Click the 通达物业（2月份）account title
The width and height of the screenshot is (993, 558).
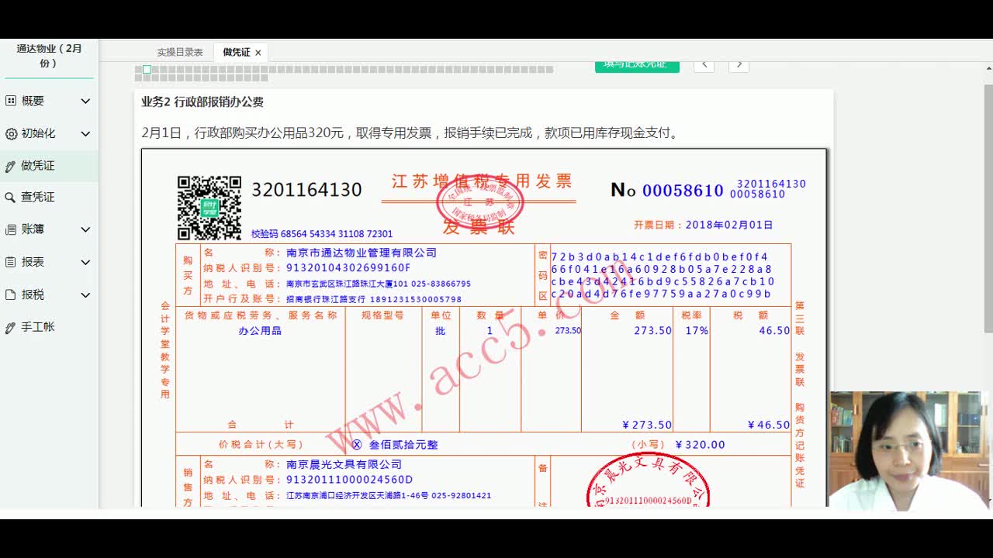click(49, 56)
